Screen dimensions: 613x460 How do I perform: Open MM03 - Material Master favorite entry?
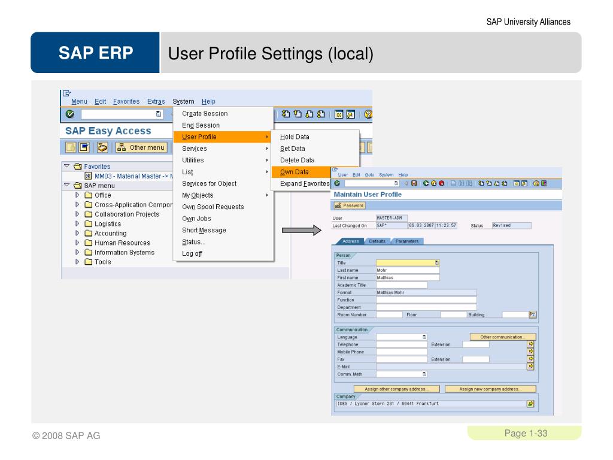click(133, 176)
